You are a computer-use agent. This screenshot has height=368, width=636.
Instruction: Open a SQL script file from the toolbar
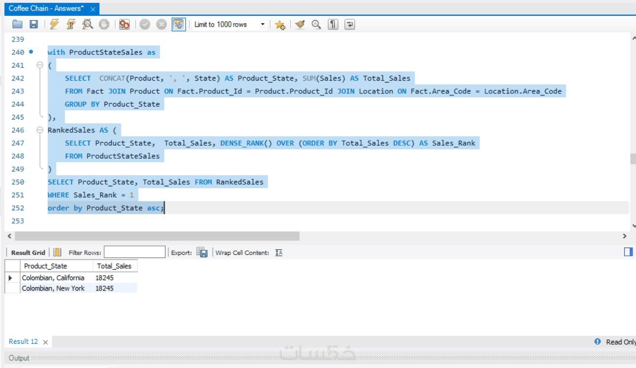click(x=17, y=24)
